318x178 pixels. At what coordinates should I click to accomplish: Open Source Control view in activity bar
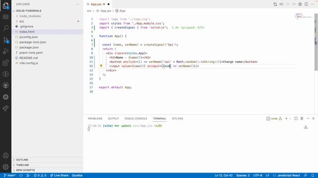[x=5, y=40]
